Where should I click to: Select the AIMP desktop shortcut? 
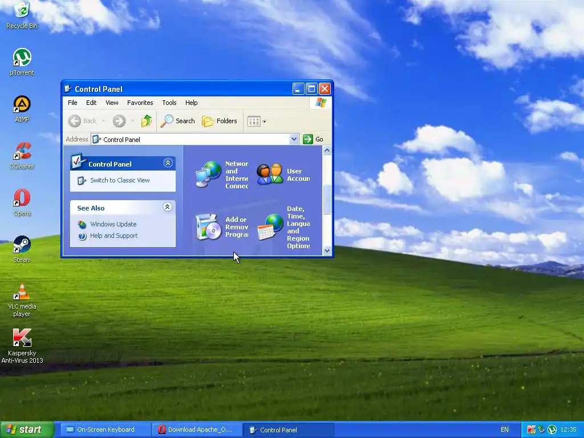coord(22,109)
